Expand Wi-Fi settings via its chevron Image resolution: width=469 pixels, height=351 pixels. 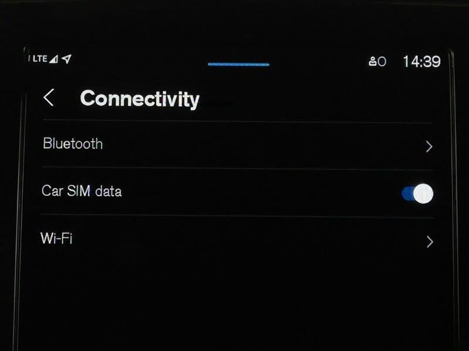pos(430,242)
